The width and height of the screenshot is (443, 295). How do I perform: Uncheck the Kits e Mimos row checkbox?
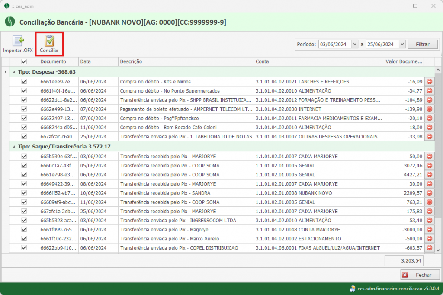tap(24, 81)
